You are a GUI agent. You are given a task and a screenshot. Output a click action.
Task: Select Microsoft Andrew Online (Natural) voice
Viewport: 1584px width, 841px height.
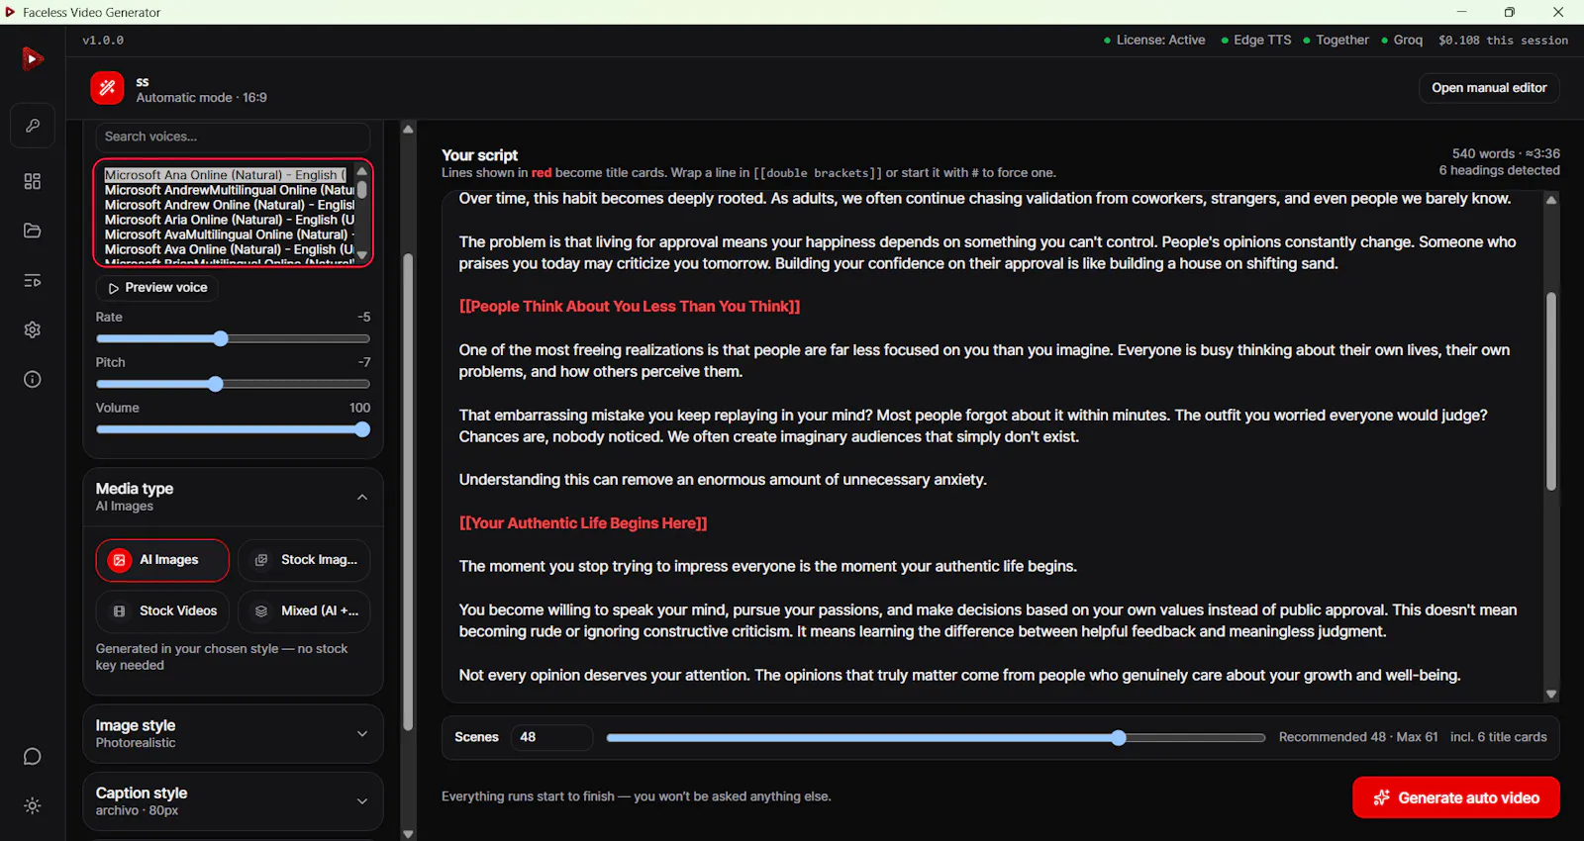pyautogui.click(x=229, y=205)
